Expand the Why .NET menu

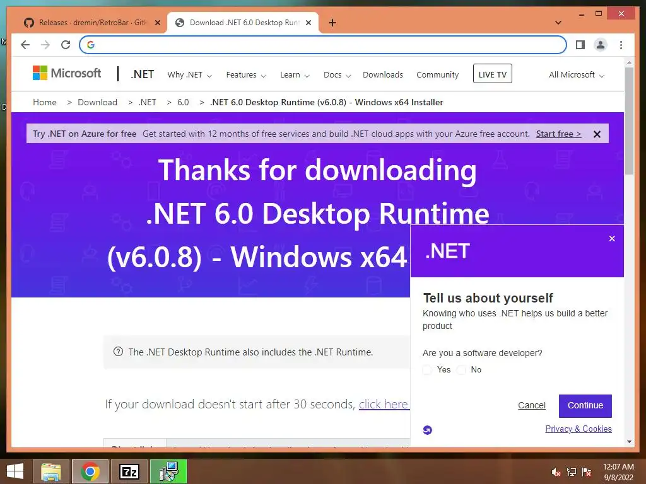pos(189,75)
